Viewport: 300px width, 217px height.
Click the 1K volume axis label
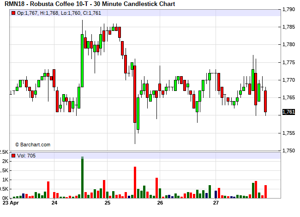click(x=5, y=180)
